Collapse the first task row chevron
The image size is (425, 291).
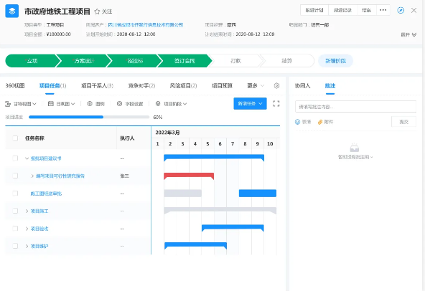pos(27,158)
